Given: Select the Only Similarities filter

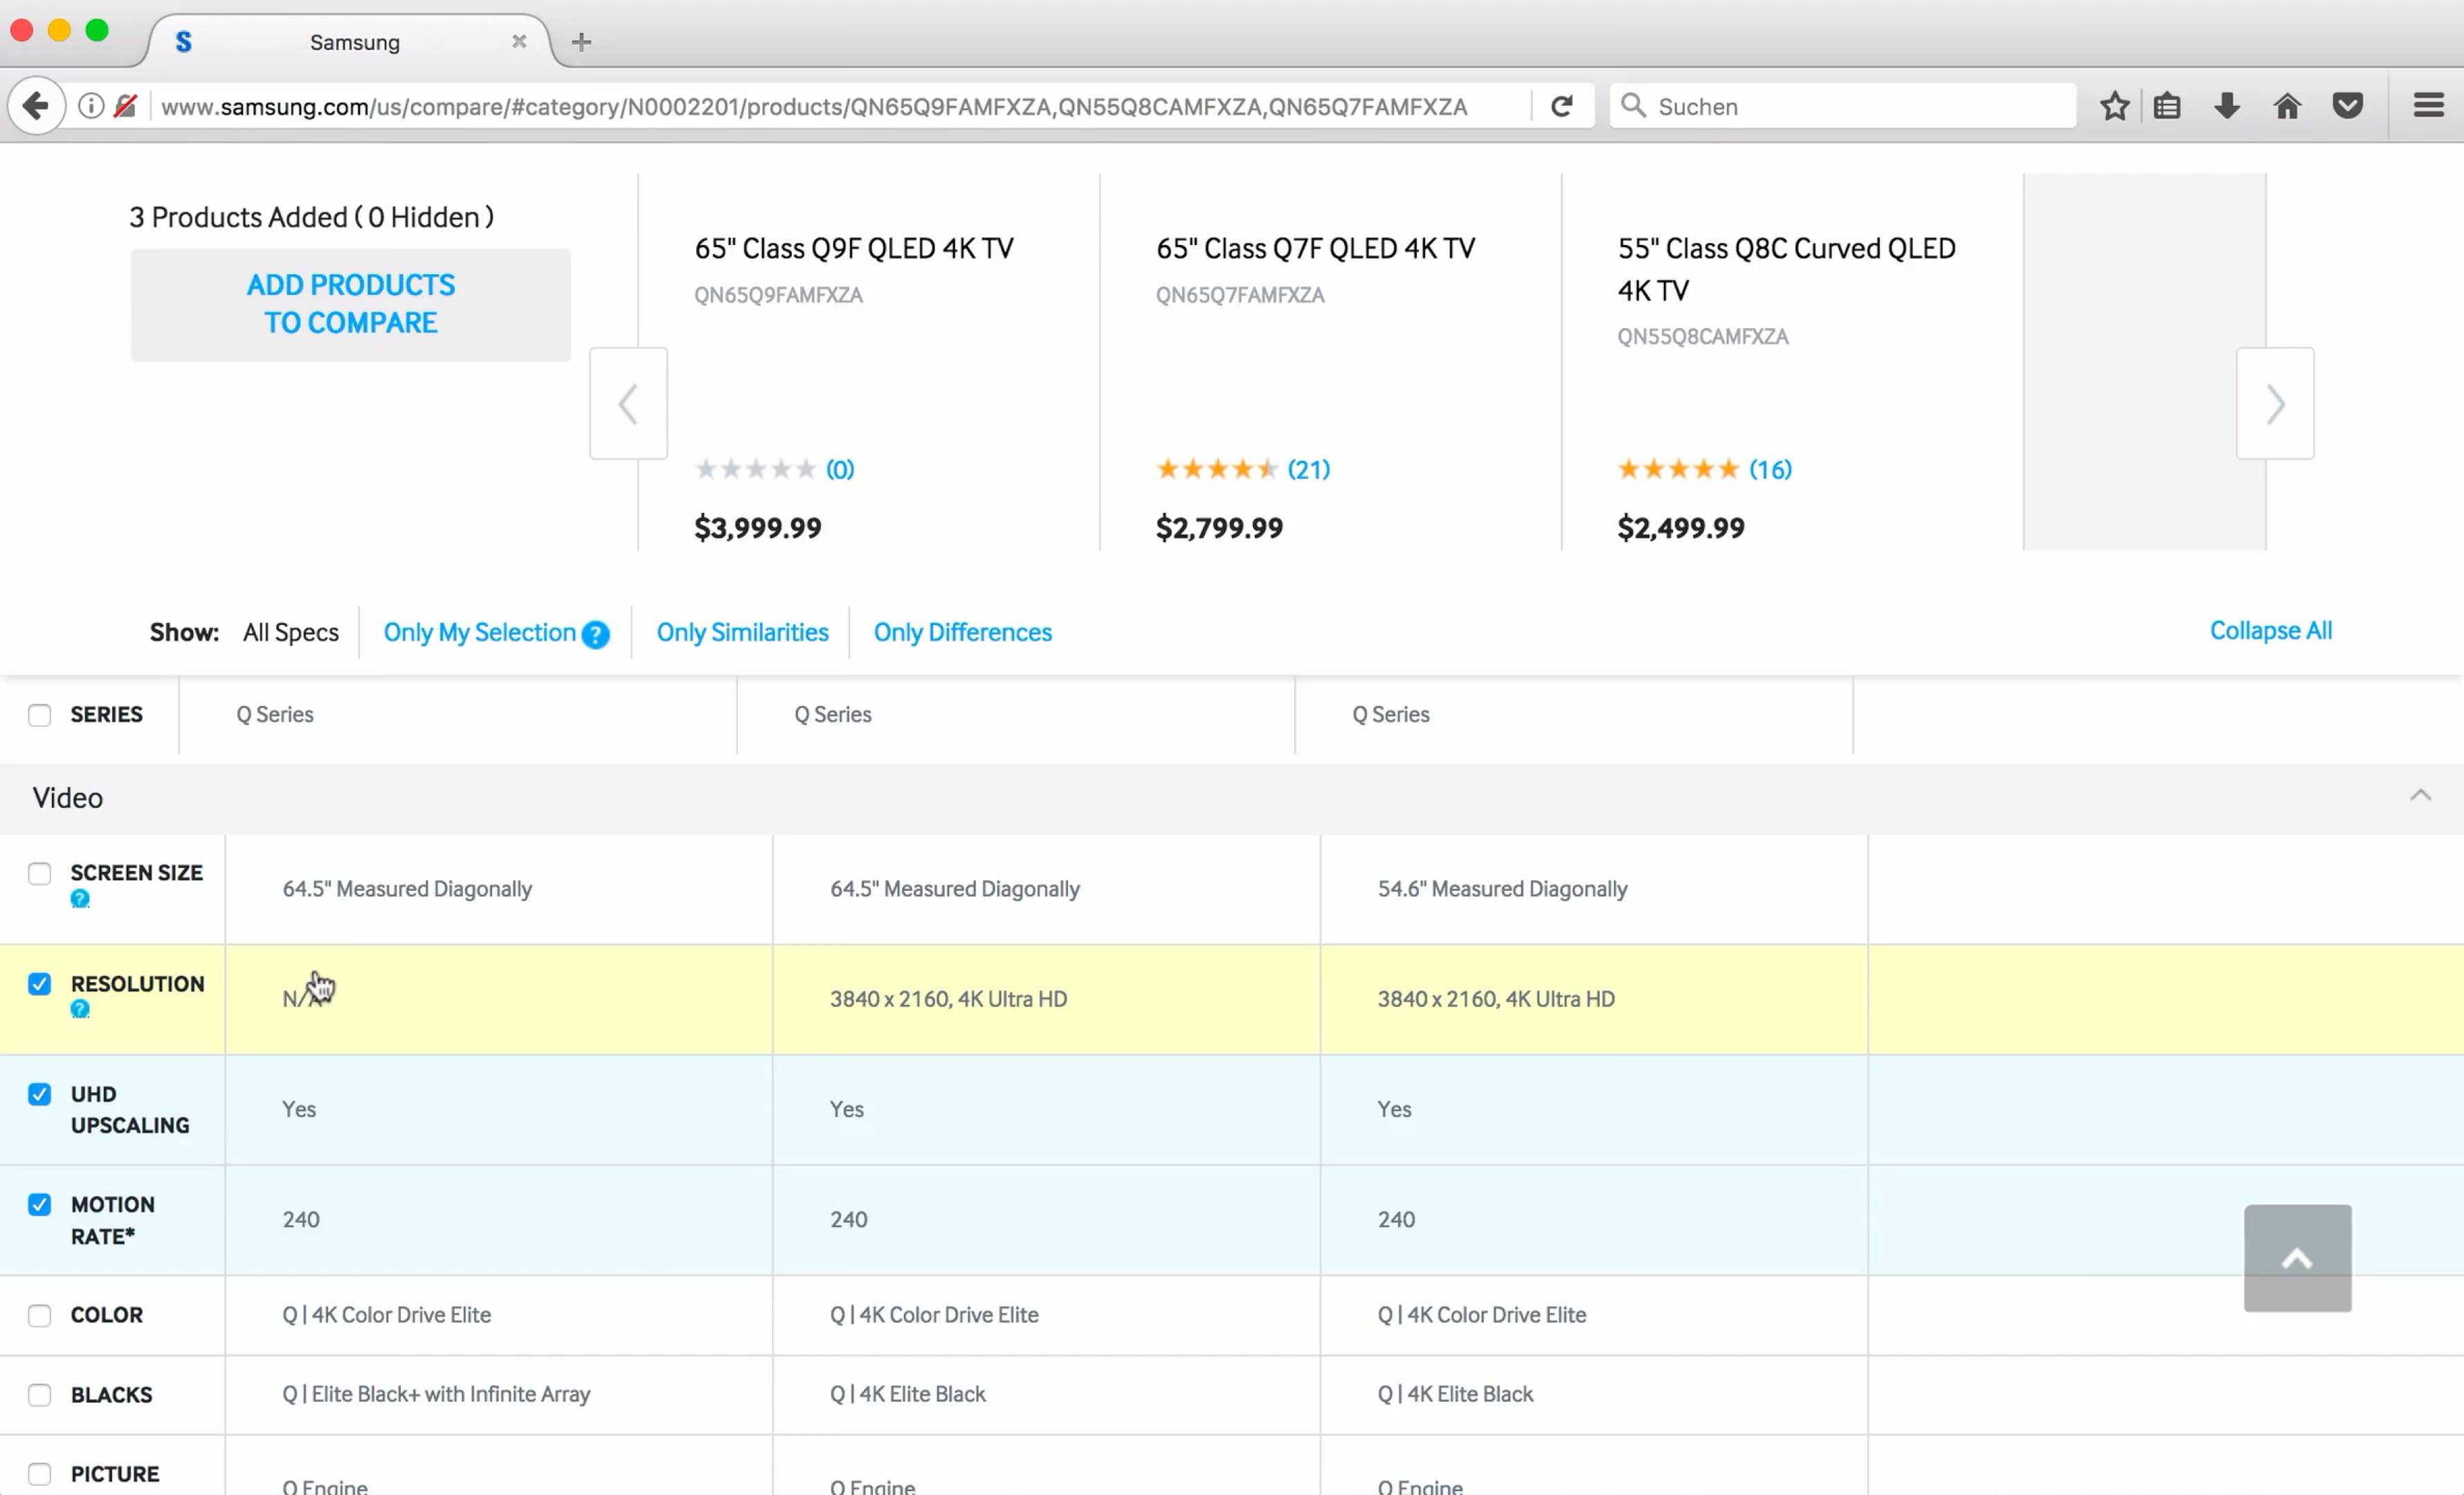Looking at the screenshot, I should coord(742,632).
